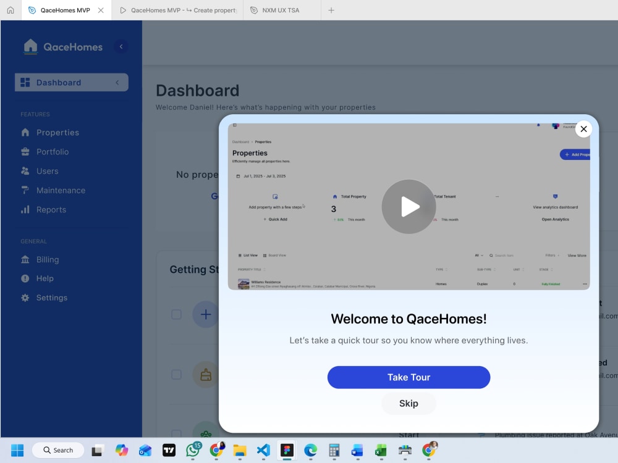
Task: Open Task View from the taskbar
Action: tap(98, 450)
